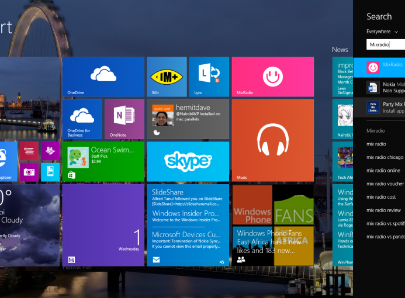Screen dimensions: 405x298
Task: Open OneDrive for Business tile
Action: 82,119
